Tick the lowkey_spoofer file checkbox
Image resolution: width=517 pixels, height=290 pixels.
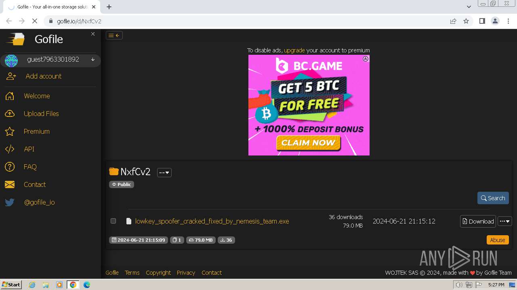(113, 221)
